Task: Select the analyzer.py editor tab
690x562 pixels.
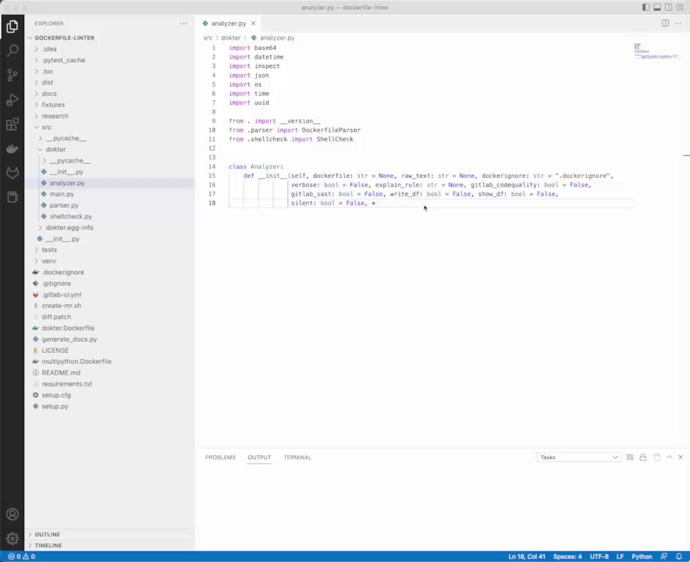Action: click(229, 23)
